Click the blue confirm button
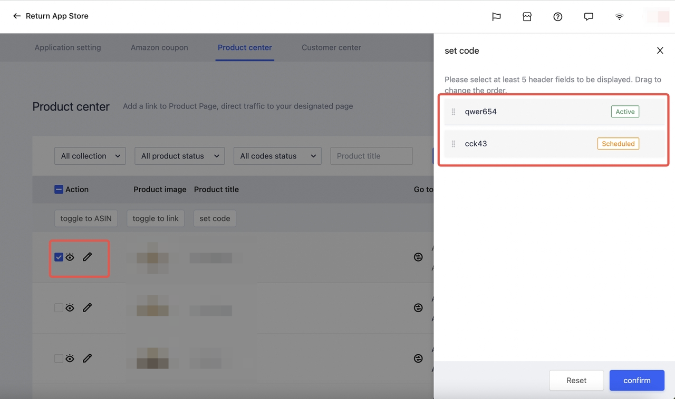 (637, 380)
